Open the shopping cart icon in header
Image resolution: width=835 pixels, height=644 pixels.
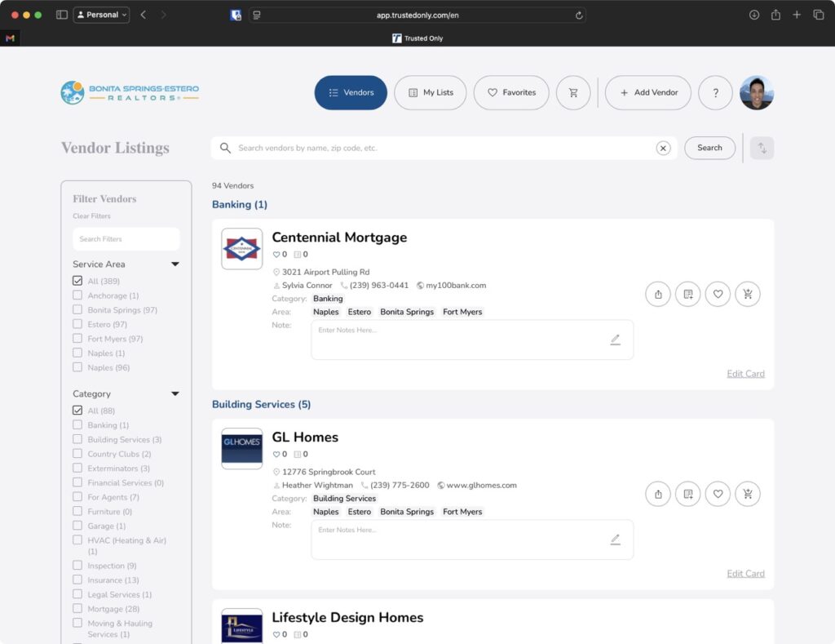point(573,93)
